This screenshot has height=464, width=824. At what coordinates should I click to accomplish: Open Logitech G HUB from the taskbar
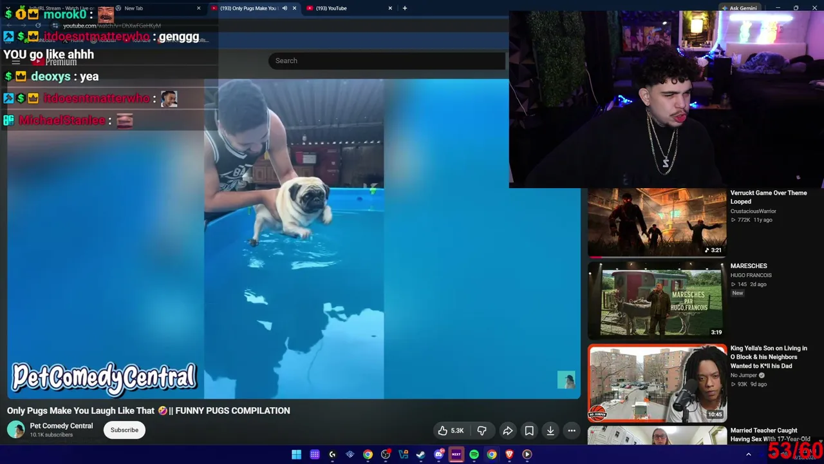332,454
